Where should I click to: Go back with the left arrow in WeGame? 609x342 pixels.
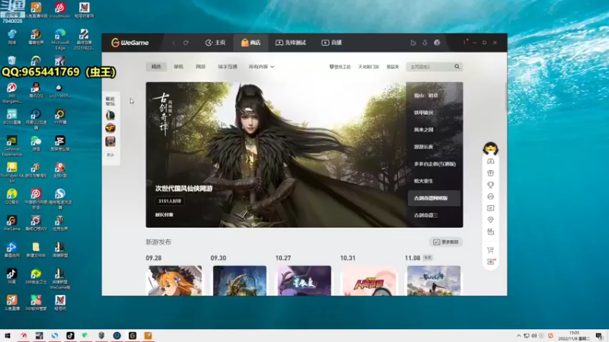[174, 43]
